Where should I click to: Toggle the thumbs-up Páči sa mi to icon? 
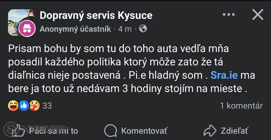pos(21,131)
